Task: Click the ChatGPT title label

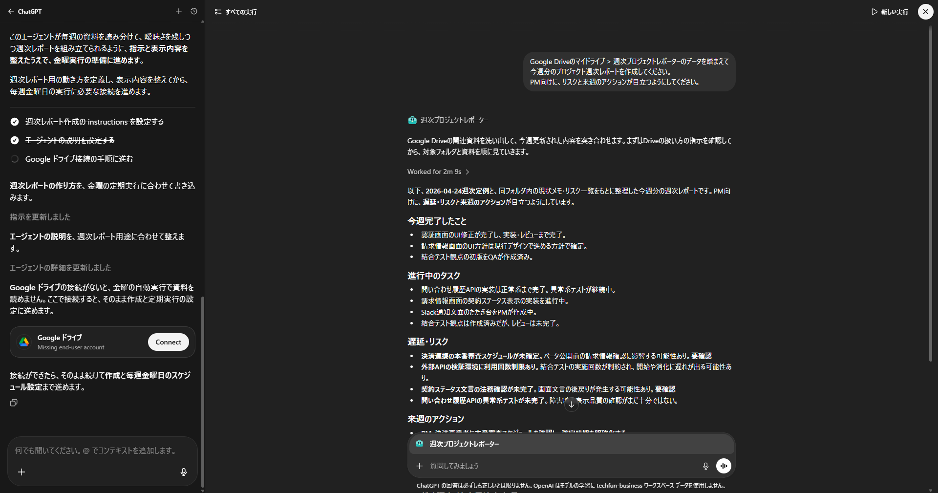Action: 30,11
